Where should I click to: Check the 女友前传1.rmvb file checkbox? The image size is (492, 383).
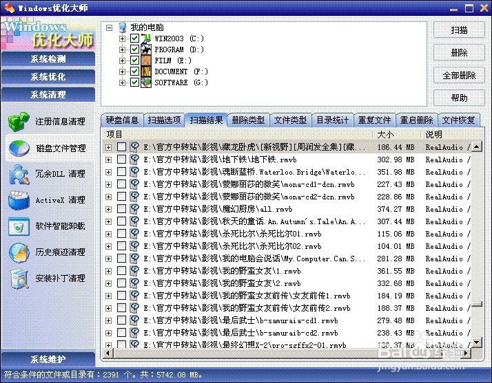point(121,296)
